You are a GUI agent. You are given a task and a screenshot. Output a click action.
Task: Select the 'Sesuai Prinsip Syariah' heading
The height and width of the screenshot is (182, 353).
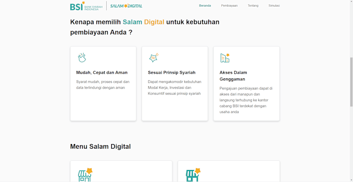click(x=172, y=73)
